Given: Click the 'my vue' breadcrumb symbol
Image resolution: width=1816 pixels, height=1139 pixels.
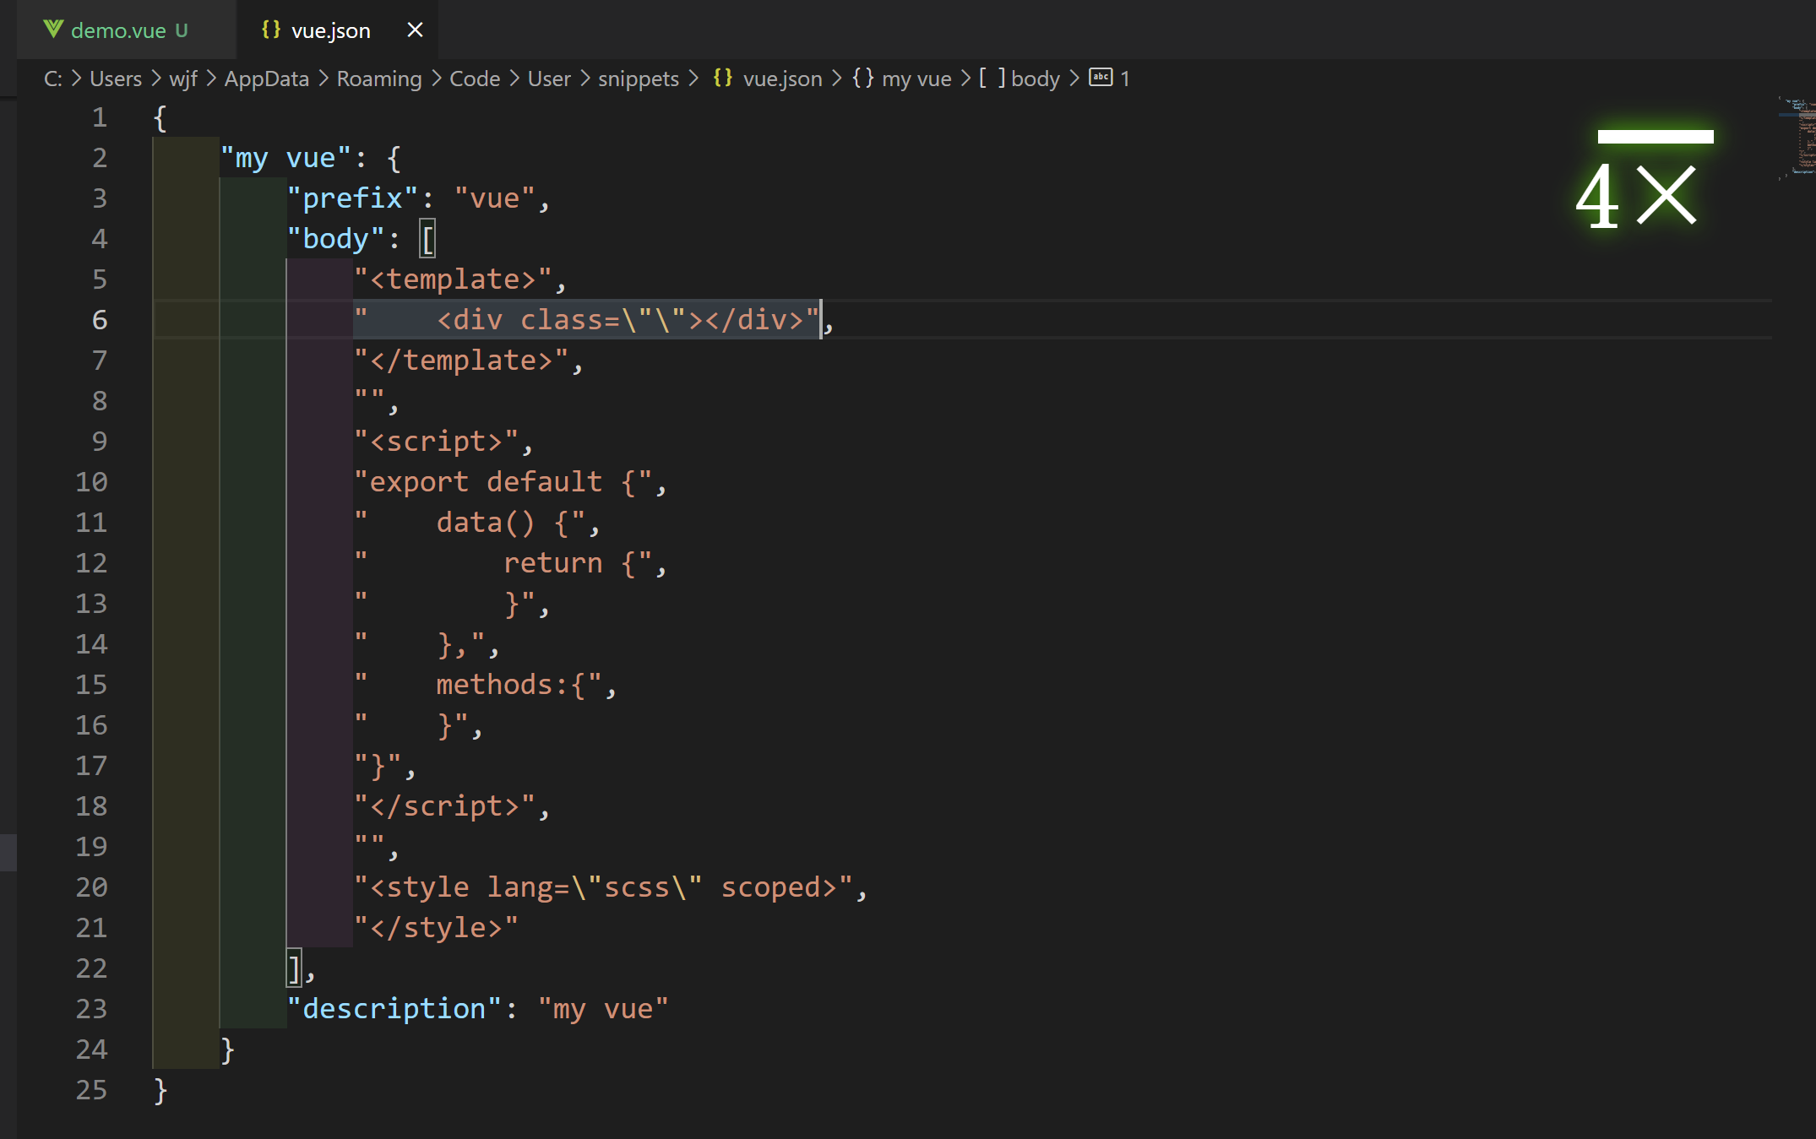Looking at the screenshot, I should pos(916,79).
